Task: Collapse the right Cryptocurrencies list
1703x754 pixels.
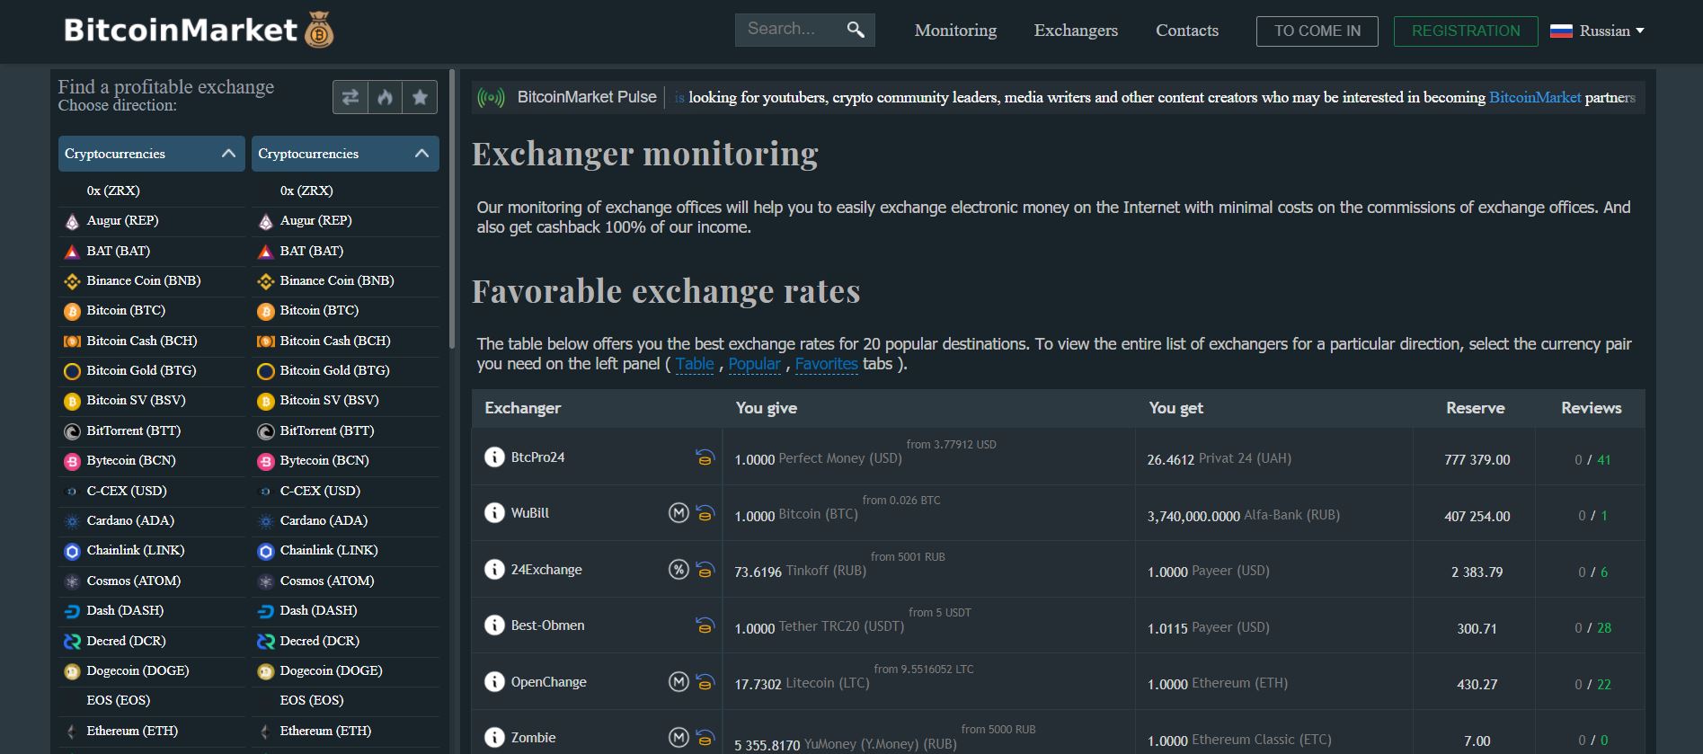Action: coord(345,154)
